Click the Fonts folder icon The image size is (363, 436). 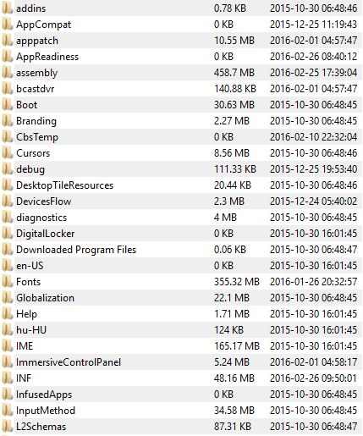(7, 282)
